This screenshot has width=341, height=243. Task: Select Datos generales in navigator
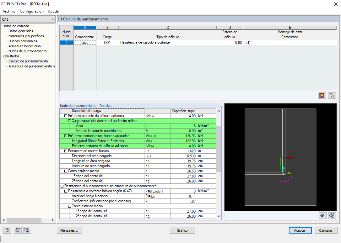pos(21,31)
